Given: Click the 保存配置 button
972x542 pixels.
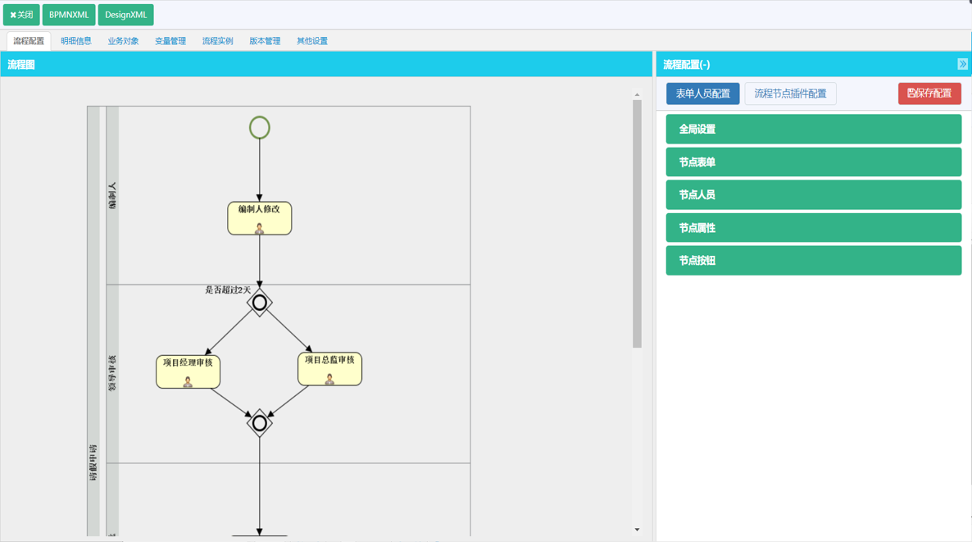Looking at the screenshot, I should (x=929, y=93).
